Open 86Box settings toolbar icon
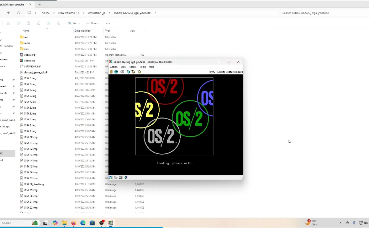369x230 pixels. pos(139,72)
